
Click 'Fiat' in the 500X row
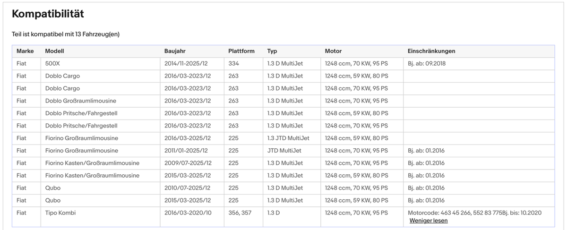pos(21,64)
